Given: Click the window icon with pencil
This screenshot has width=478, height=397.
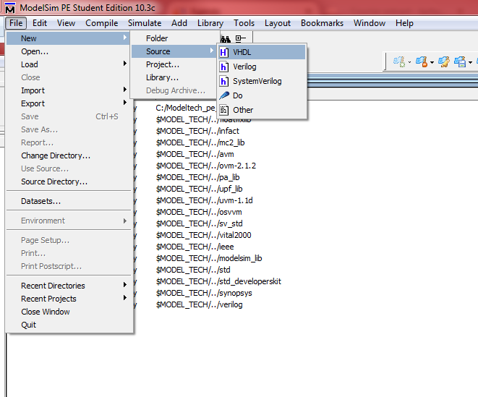Looking at the screenshot, I should point(443,61).
